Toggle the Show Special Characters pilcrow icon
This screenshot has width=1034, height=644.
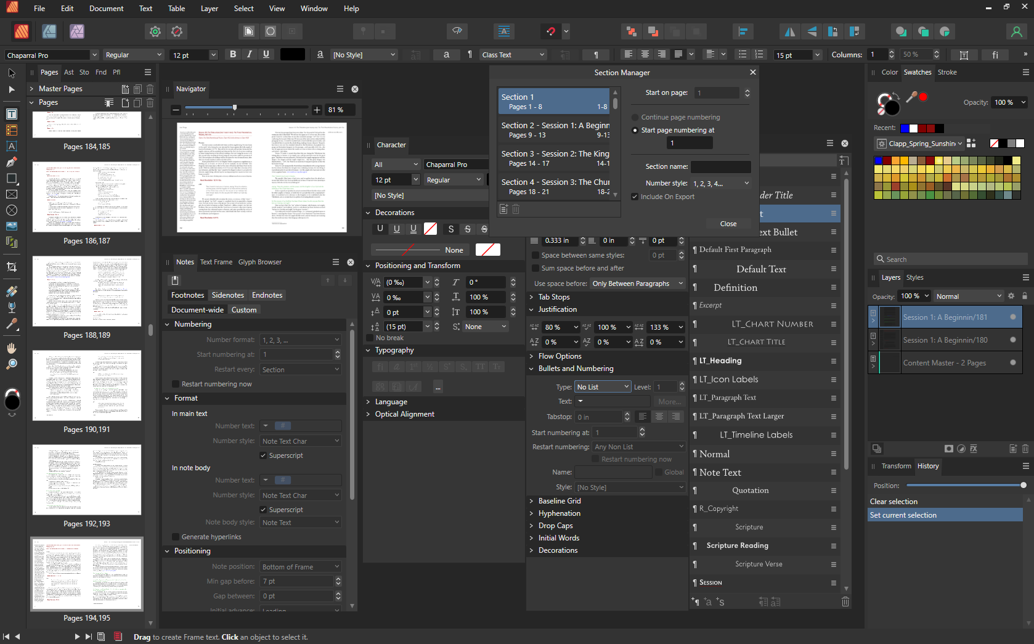click(x=595, y=54)
